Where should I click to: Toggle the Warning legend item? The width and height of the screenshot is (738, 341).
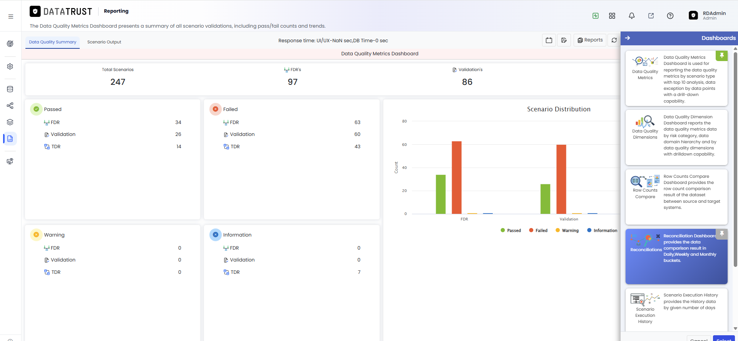567,230
